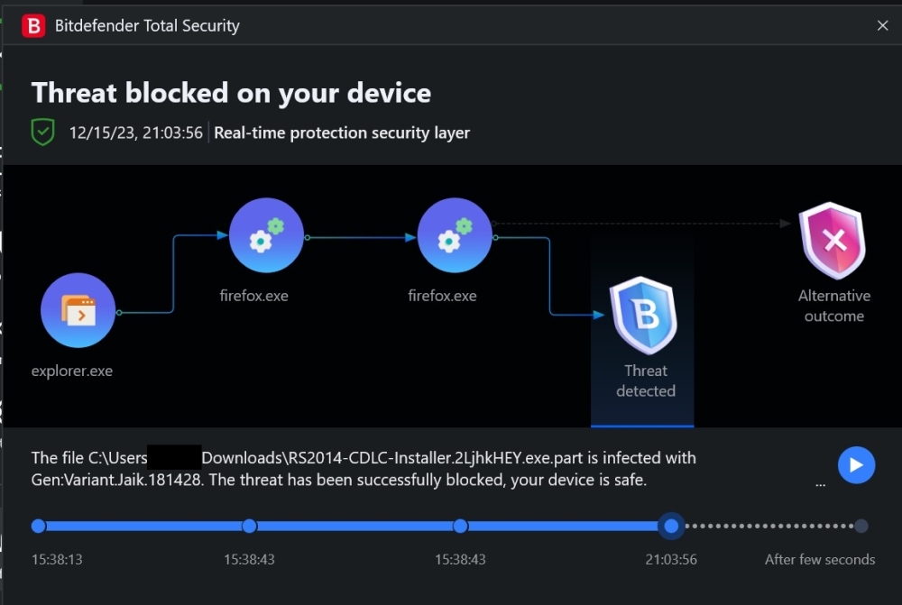The width and height of the screenshot is (902, 605).
Task: Click the Bitdefender red B logo
Action: pyautogui.click(x=32, y=25)
